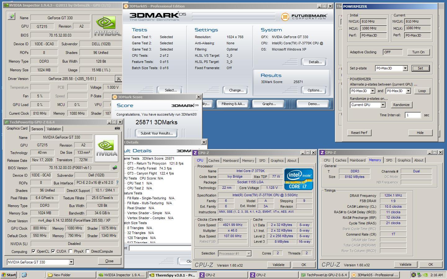Enable the DirectCompute checkbox in GPU-Z

(x=88, y=251)
